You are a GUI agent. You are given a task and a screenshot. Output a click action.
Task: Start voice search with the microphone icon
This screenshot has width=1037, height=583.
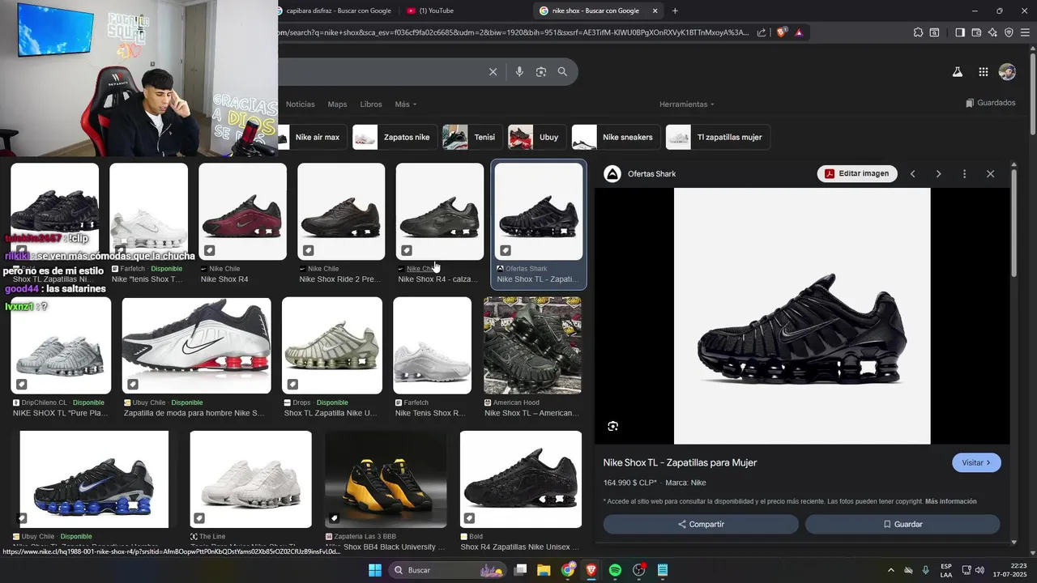pos(519,72)
